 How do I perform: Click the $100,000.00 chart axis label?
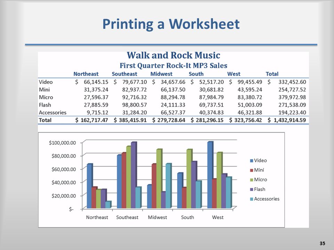[x=62, y=143]
